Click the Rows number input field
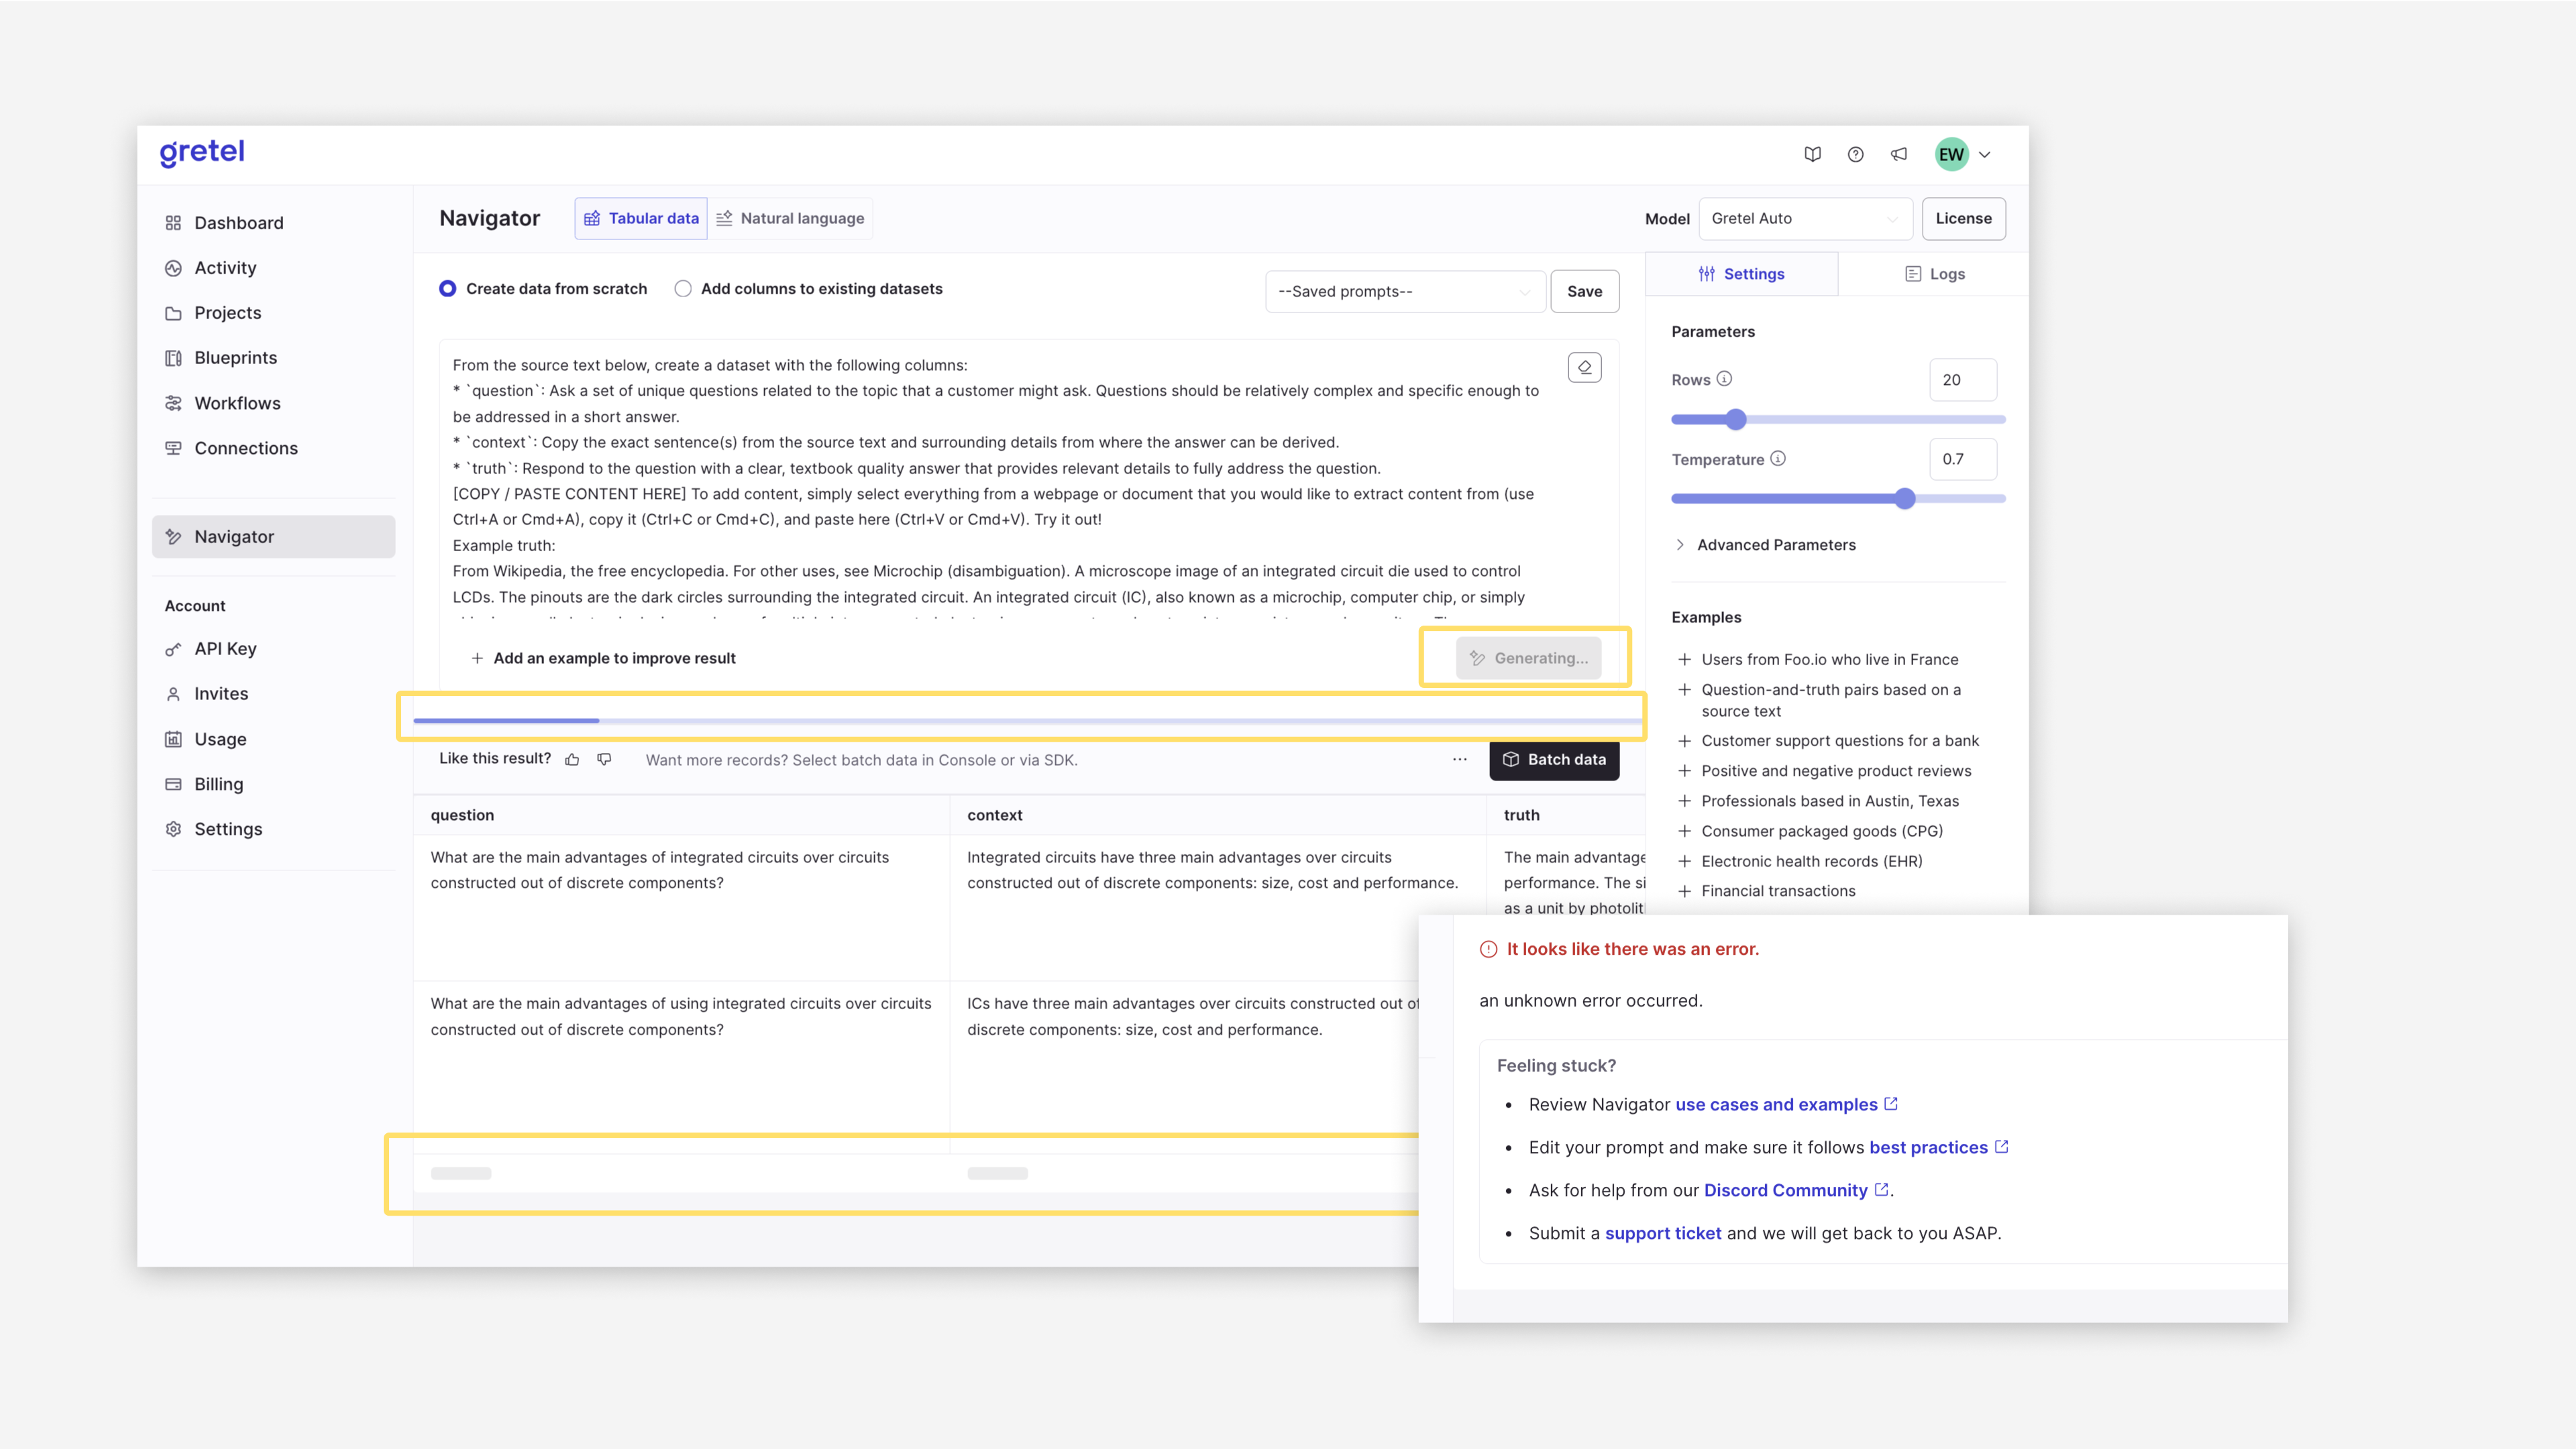This screenshot has height=1449, width=2576. (x=1962, y=380)
